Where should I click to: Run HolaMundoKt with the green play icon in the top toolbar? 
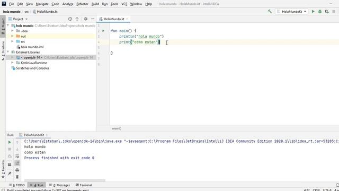pos(313,12)
